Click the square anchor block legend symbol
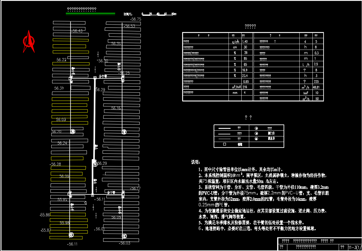This screenshot has height=251, width=362. pos(224,144)
